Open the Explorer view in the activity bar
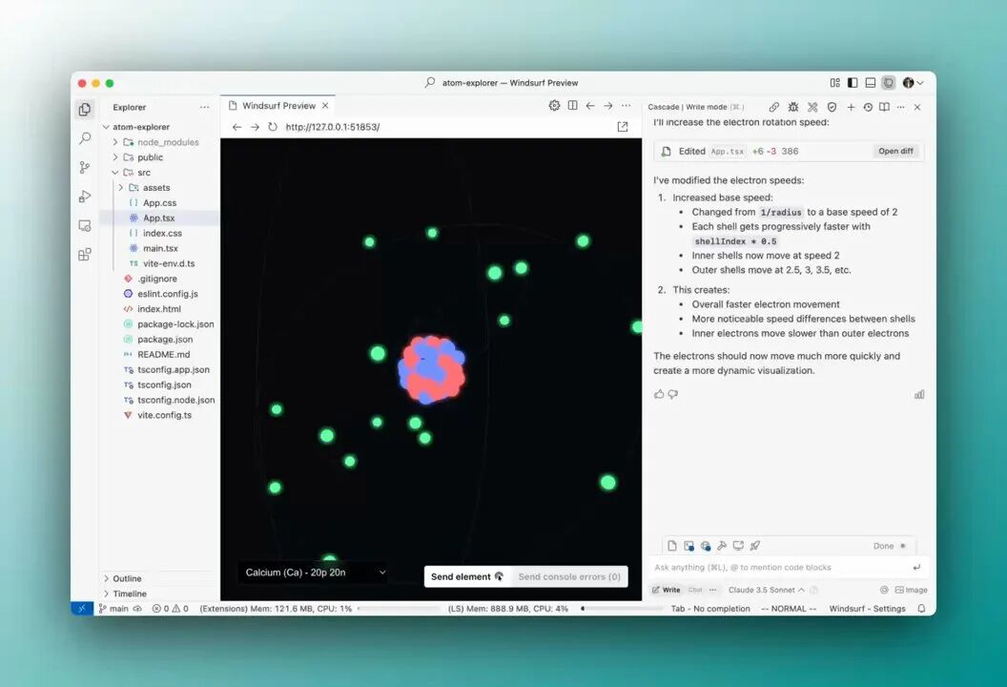Screen dimensions: 1007x687 (x=85, y=109)
